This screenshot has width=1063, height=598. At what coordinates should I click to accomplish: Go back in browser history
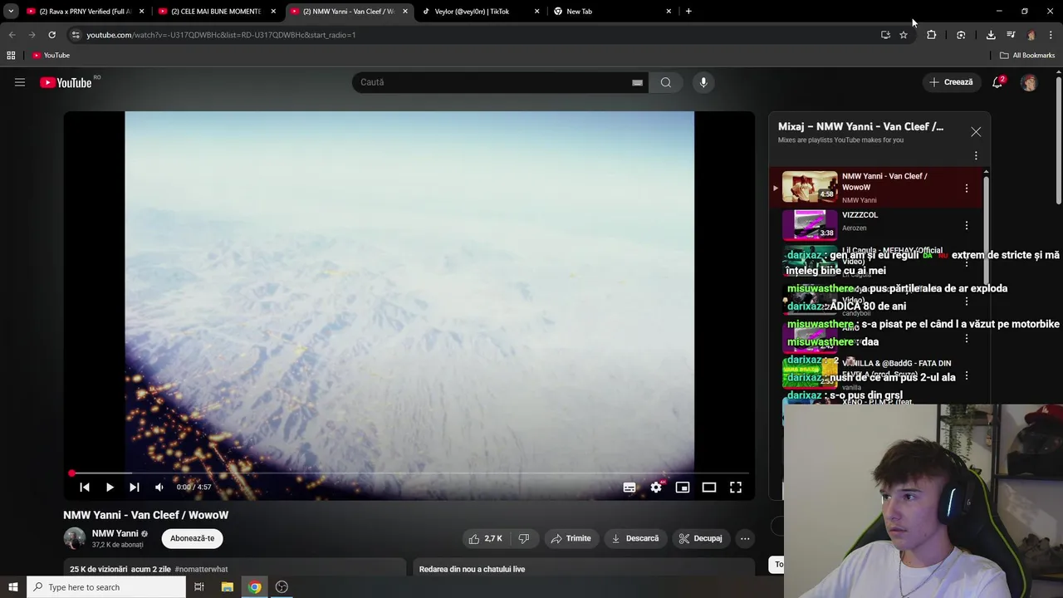pos(12,35)
